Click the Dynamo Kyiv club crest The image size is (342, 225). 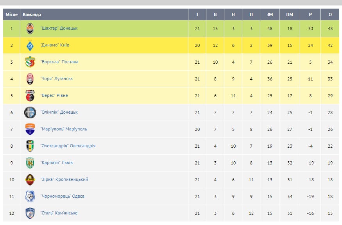pyautogui.click(x=30, y=45)
